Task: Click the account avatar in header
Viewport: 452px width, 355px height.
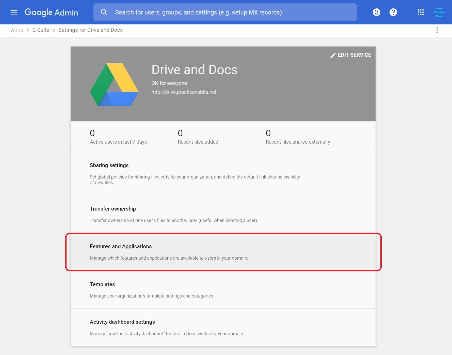Action: click(x=439, y=12)
